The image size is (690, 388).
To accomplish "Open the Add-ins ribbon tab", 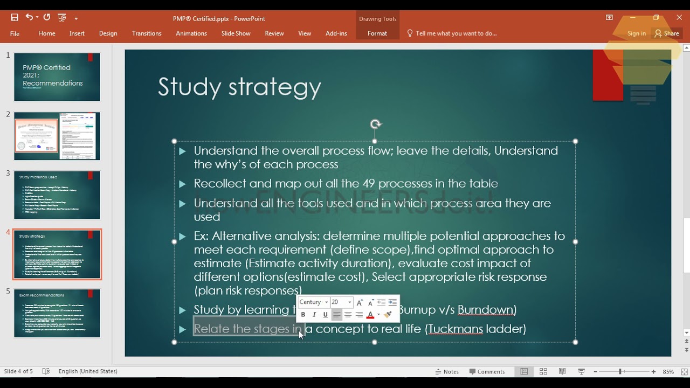I will [336, 33].
